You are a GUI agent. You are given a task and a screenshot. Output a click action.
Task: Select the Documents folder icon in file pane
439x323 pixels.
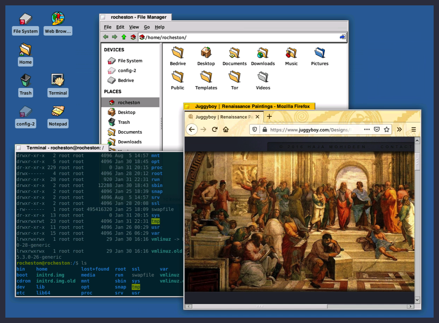click(235, 57)
